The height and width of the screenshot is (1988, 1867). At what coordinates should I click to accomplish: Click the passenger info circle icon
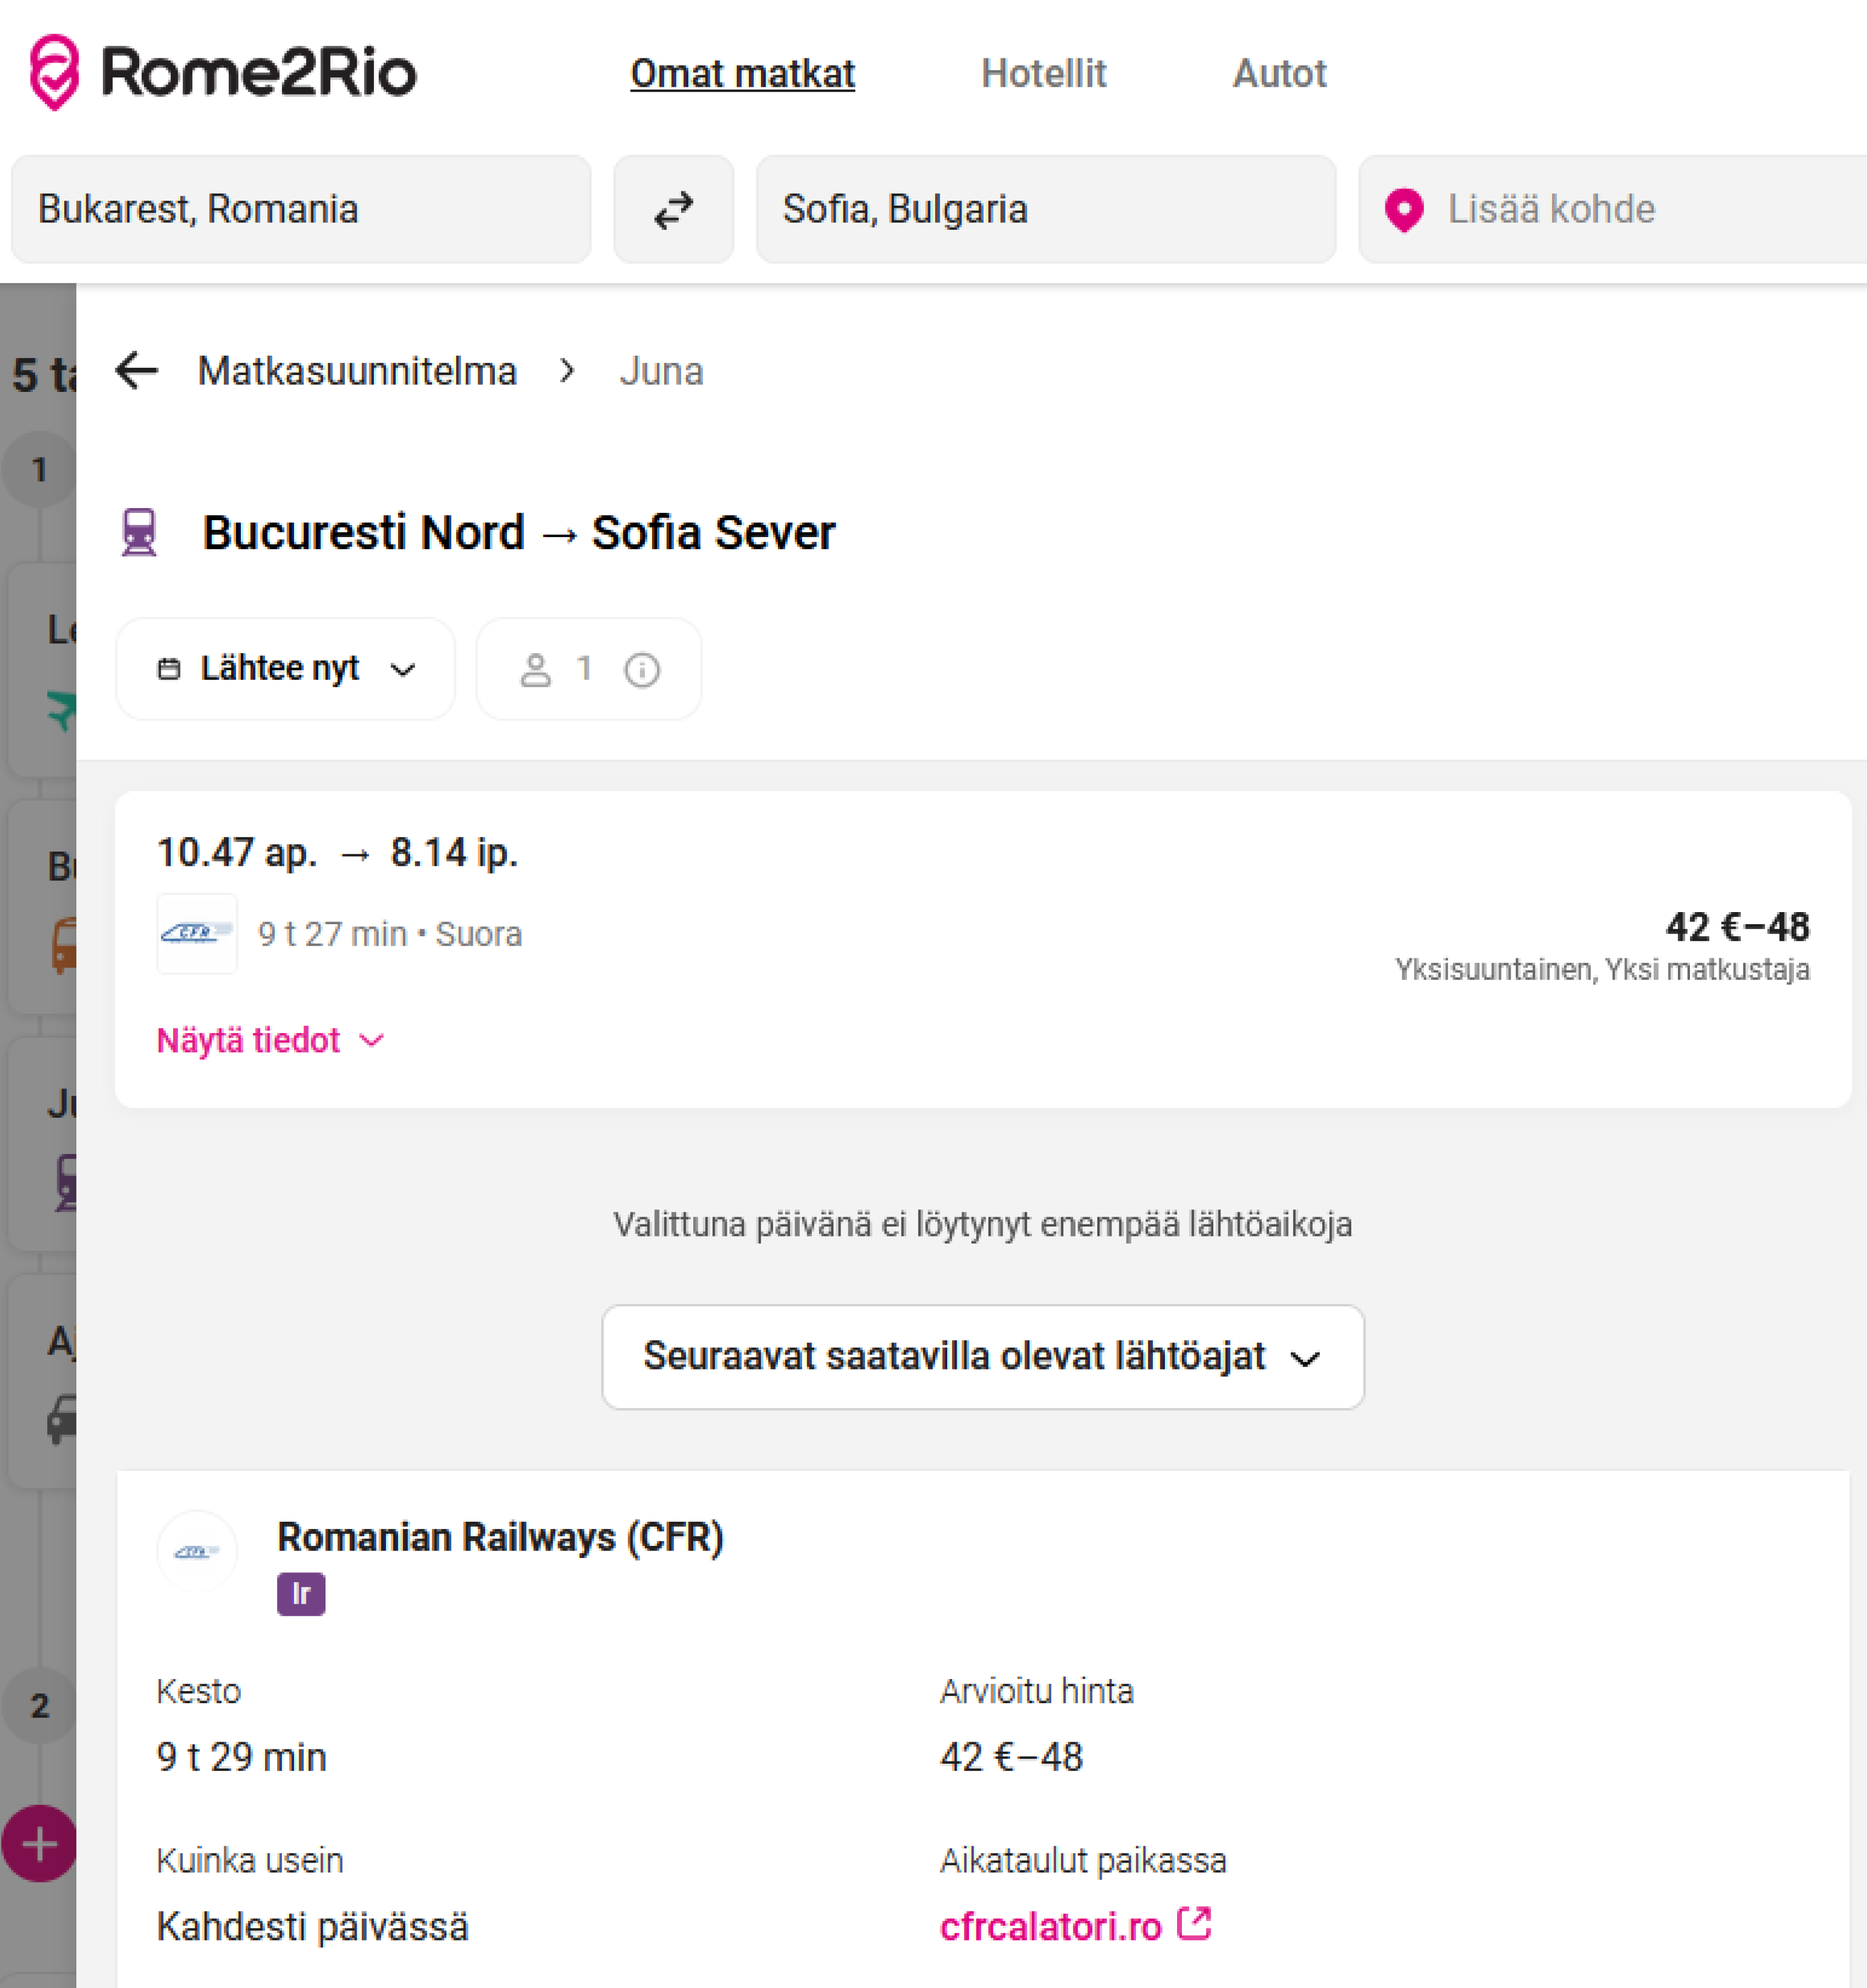(x=641, y=669)
